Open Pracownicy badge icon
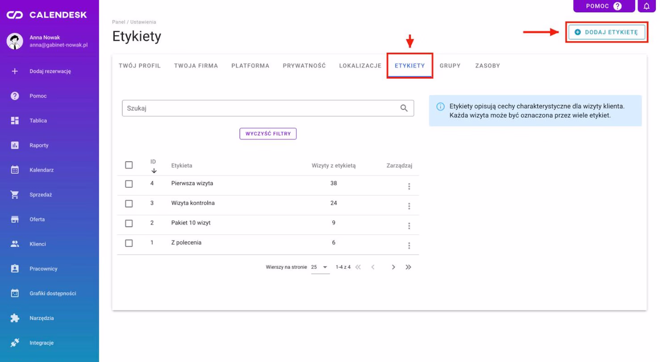The height and width of the screenshot is (362, 660). (15, 269)
